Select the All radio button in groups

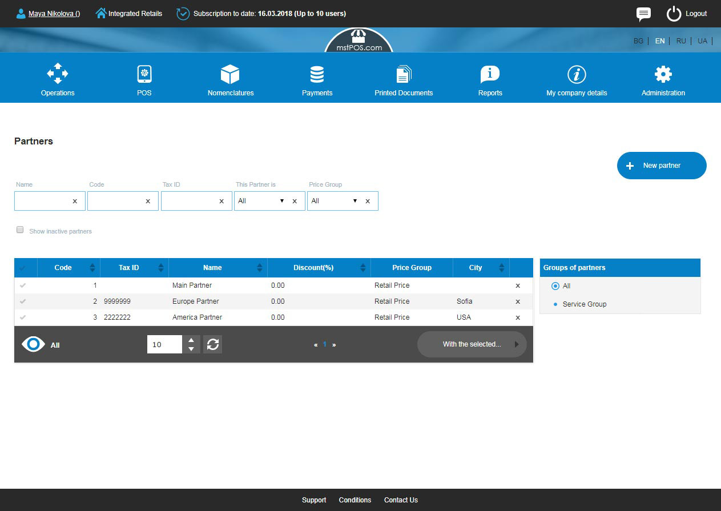(555, 286)
